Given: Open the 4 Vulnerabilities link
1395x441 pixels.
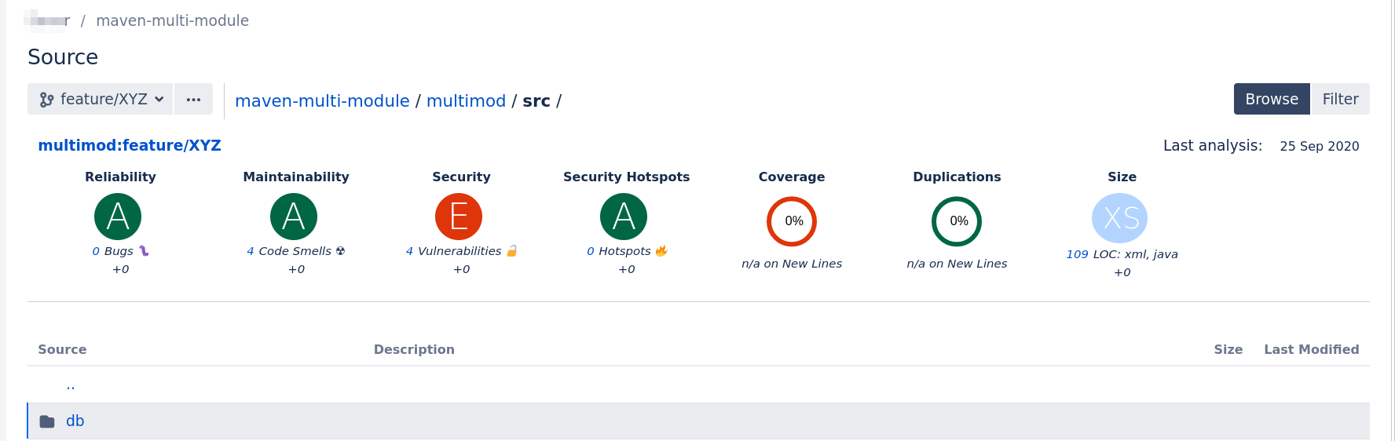Looking at the screenshot, I should [x=453, y=251].
